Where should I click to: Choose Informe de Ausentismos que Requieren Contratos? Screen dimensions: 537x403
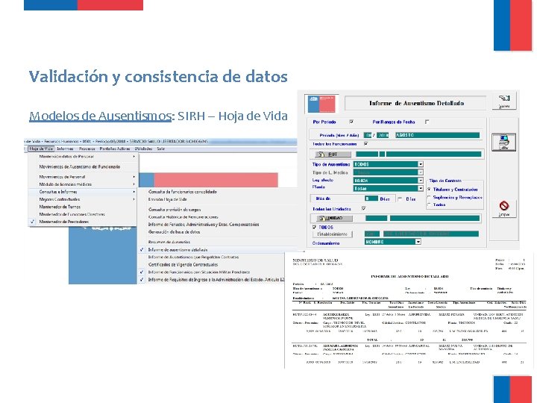[x=193, y=257]
